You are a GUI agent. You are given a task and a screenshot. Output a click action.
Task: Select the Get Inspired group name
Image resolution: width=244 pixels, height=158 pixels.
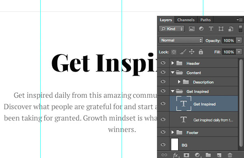click(x=198, y=92)
